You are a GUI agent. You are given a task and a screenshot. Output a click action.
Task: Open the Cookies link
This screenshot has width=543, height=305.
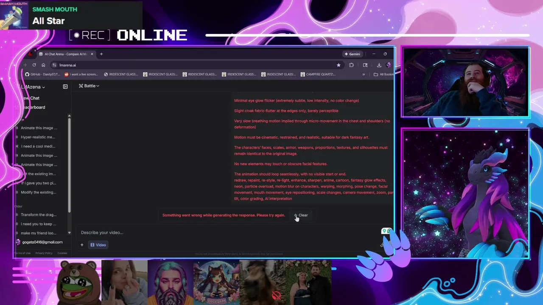(62, 253)
